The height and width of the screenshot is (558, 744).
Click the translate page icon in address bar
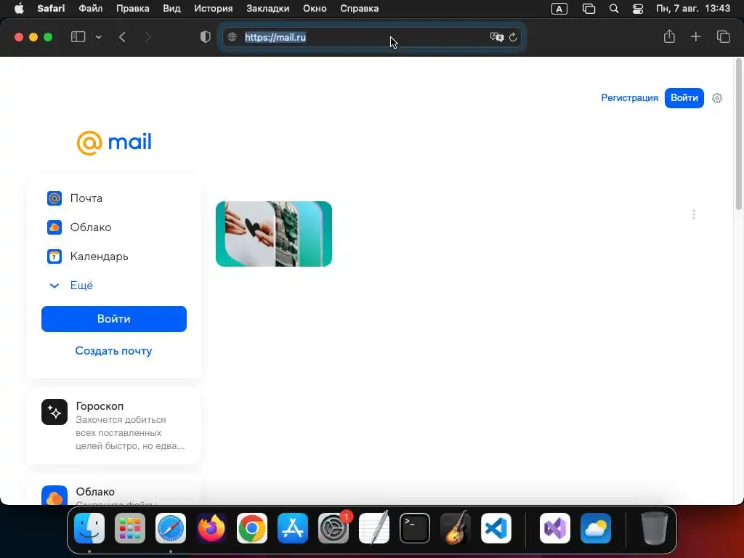pyautogui.click(x=496, y=37)
